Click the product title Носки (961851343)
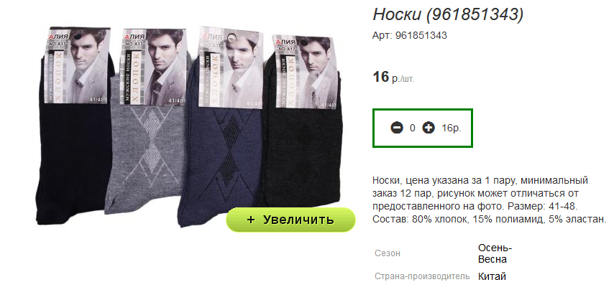 pyautogui.click(x=448, y=15)
